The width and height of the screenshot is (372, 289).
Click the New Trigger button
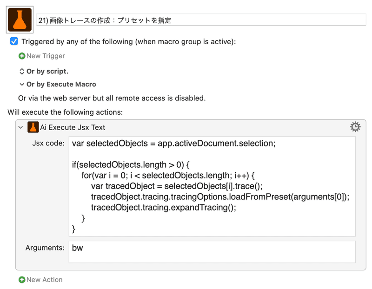(x=42, y=56)
